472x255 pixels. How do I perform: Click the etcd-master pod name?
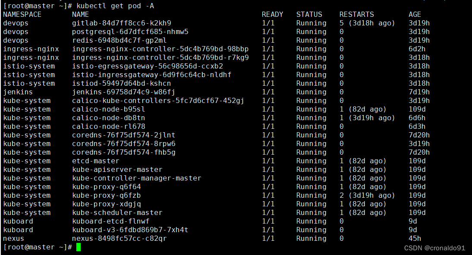point(96,161)
